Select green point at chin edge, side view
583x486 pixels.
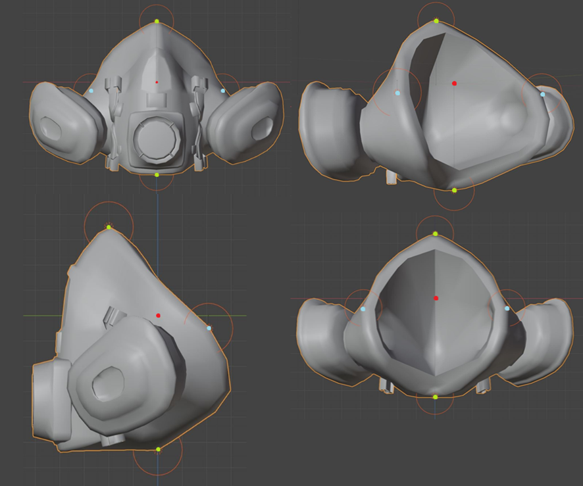pos(159,449)
